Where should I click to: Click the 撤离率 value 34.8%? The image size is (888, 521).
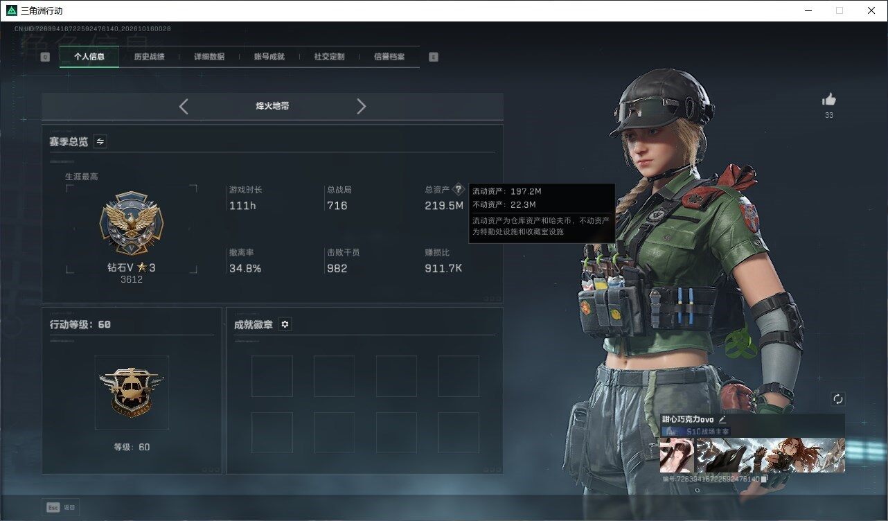(245, 268)
